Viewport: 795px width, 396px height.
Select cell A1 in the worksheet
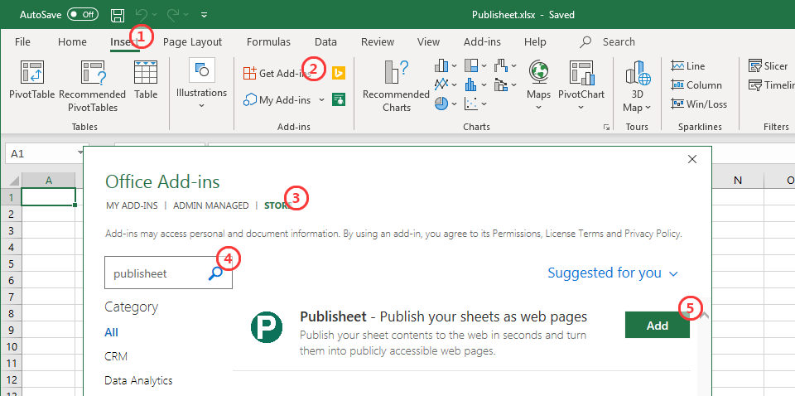[49, 196]
